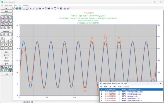Click the yellow tray download icon
Image resolution: width=164 pixels, height=103 pixels.
click(24, 8)
